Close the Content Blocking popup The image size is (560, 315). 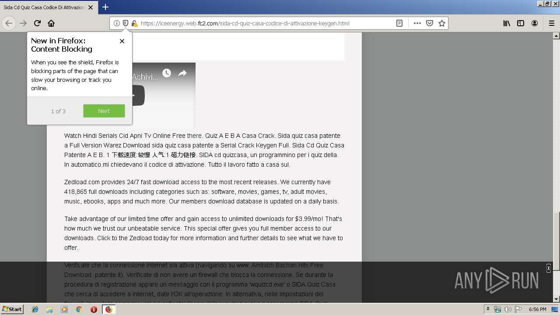(x=122, y=41)
